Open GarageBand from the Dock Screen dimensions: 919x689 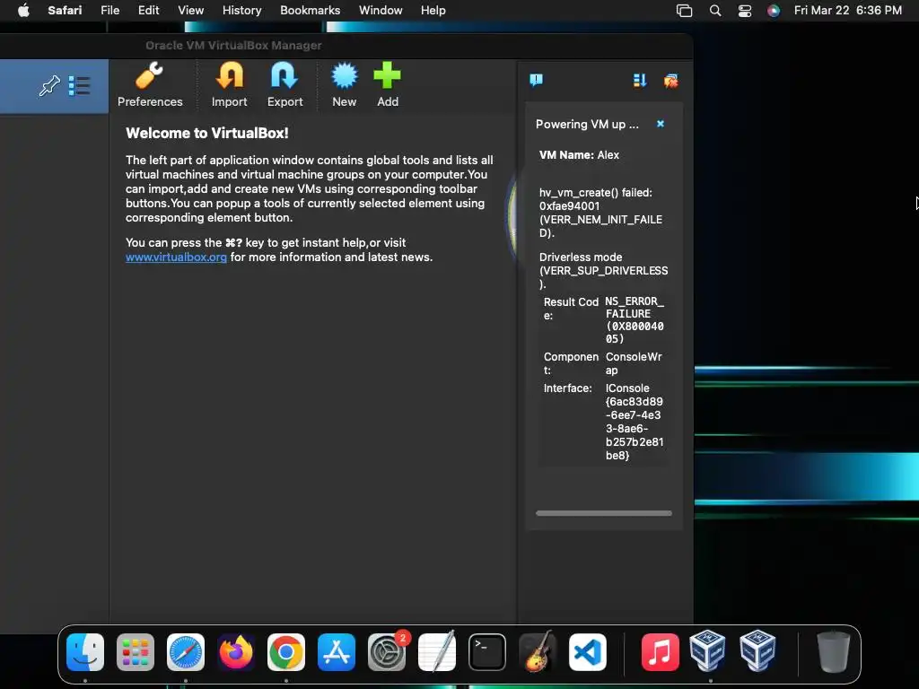point(538,652)
